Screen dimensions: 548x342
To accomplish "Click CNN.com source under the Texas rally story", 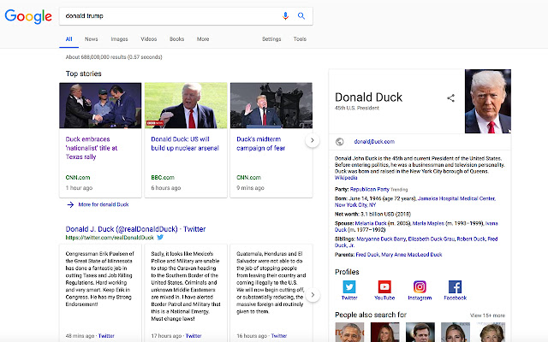I will (78, 177).
